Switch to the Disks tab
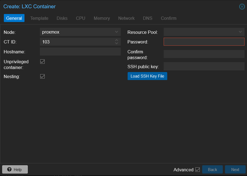This screenshot has height=176, width=247. [x=62, y=18]
